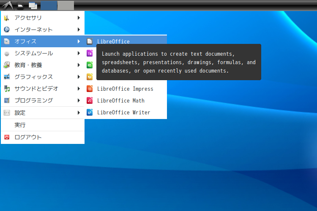
Task: Click the サウンドとビデオ music note icon
Action: [7, 89]
